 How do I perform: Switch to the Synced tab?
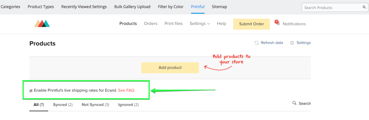tap(63, 105)
